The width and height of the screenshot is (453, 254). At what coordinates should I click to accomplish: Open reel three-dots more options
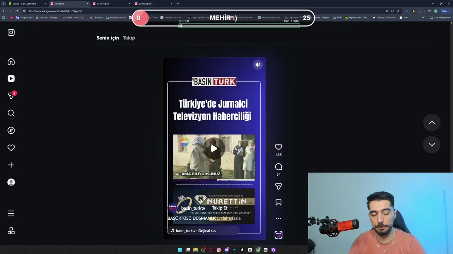279,218
